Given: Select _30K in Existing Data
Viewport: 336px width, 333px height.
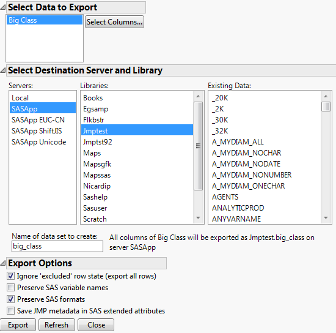Looking at the screenshot, I should click(x=265, y=120).
